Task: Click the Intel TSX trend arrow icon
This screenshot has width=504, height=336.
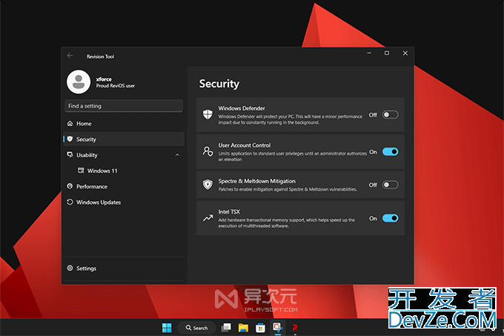Action: click(208, 218)
